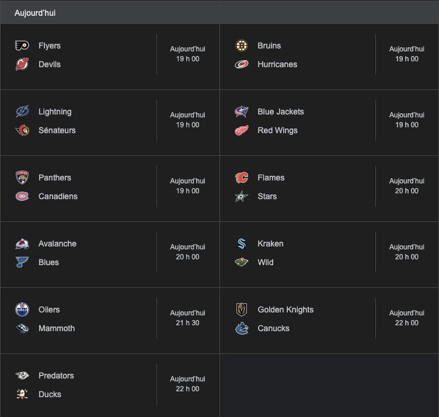439x417 pixels.
Task: Click the Flyers team logo
Action: click(x=22, y=46)
